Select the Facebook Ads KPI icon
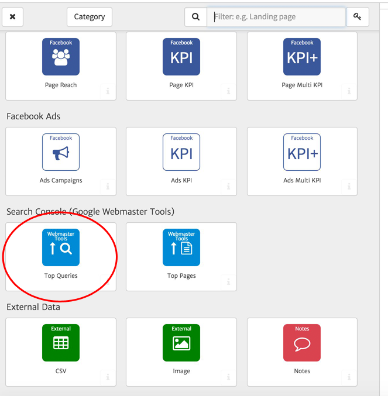The image size is (388, 396). tap(181, 152)
